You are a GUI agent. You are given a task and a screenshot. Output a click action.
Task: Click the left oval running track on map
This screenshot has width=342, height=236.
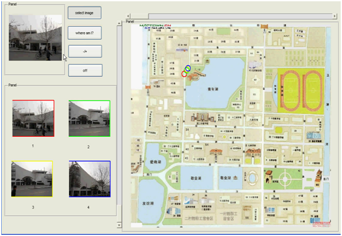pyautogui.click(x=291, y=90)
